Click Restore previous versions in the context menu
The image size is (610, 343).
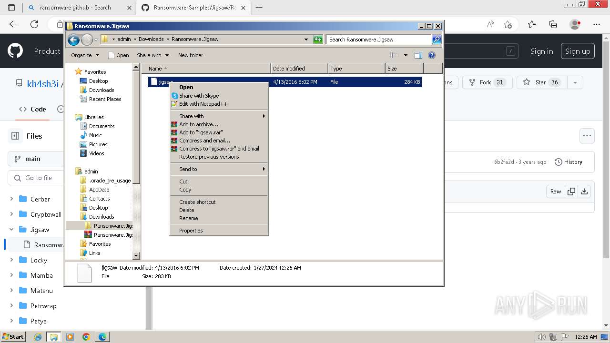pos(219,157)
